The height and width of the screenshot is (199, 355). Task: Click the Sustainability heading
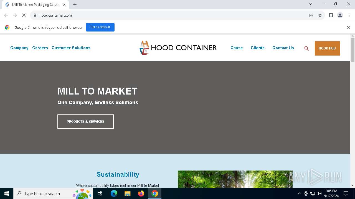(118, 174)
